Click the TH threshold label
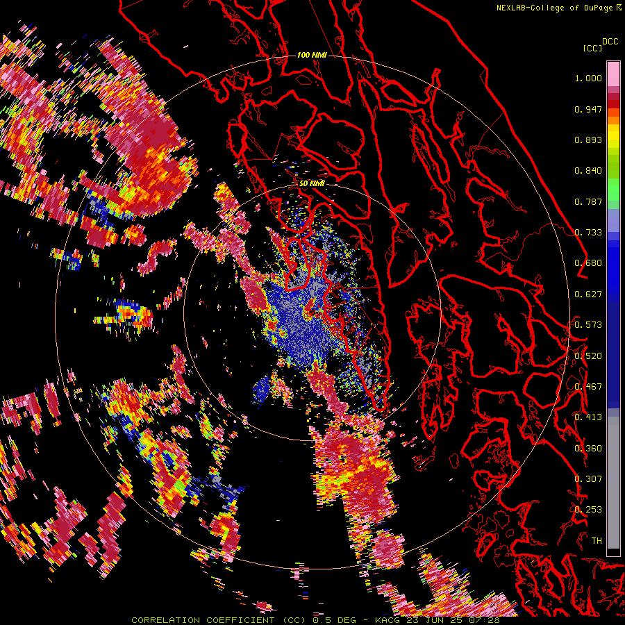625x625 pixels. [597, 541]
